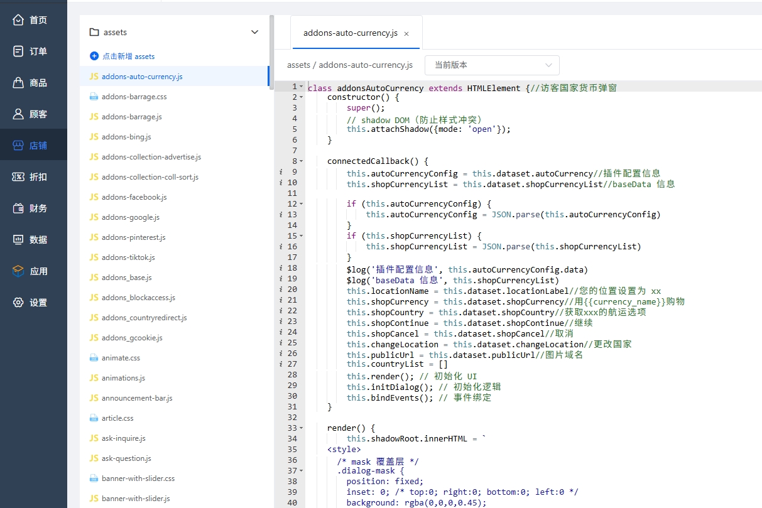Image resolution: width=762 pixels, height=508 pixels.
Task: Open the addons-barrage.css file
Action: click(134, 97)
